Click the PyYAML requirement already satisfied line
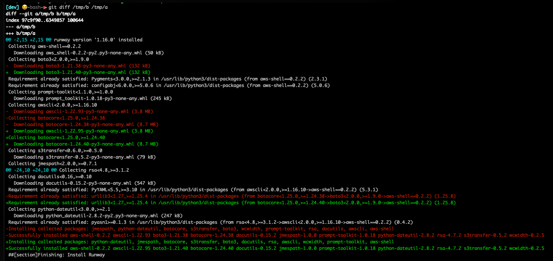The width and height of the screenshot is (553, 261). coord(193,190)
